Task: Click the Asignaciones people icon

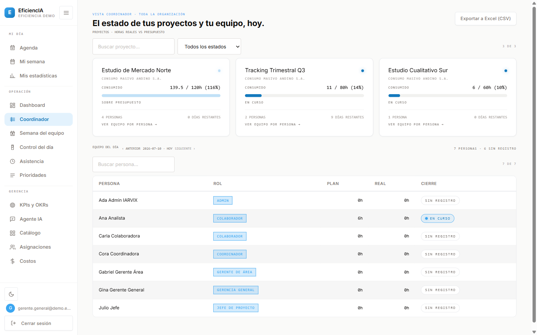Action: [12, 247]
